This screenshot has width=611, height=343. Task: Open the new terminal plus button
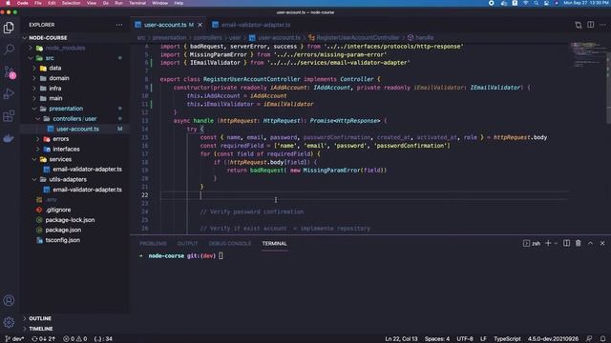[548, 243]
